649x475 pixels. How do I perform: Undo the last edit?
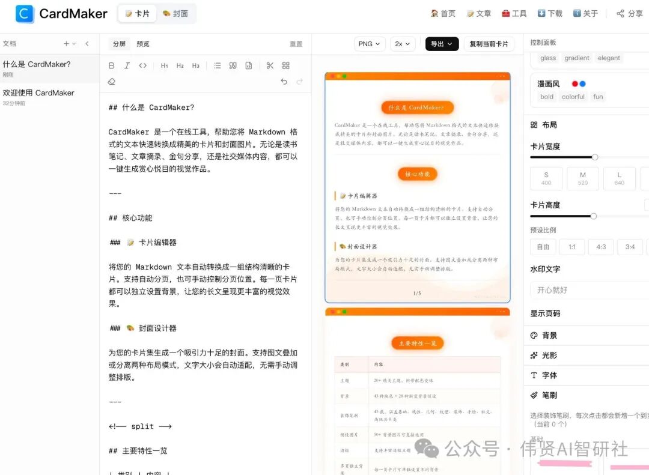284,82
